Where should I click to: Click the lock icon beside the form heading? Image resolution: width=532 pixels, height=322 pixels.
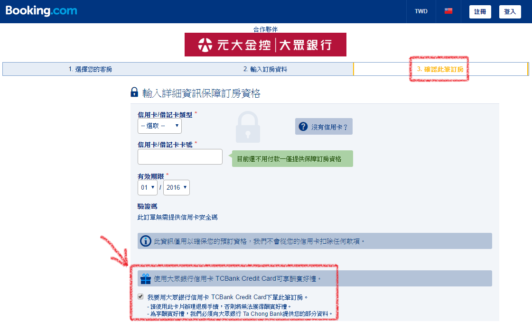click(x=134, y=92)
